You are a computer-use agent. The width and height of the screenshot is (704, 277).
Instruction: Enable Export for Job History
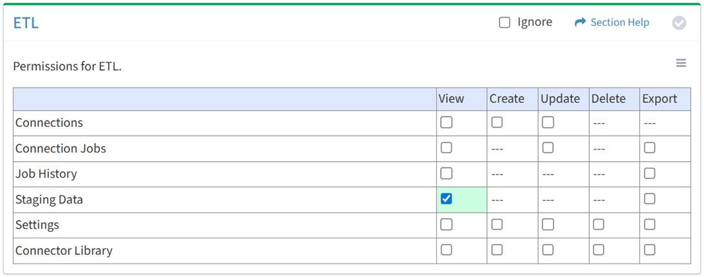[x=650, y=173]
